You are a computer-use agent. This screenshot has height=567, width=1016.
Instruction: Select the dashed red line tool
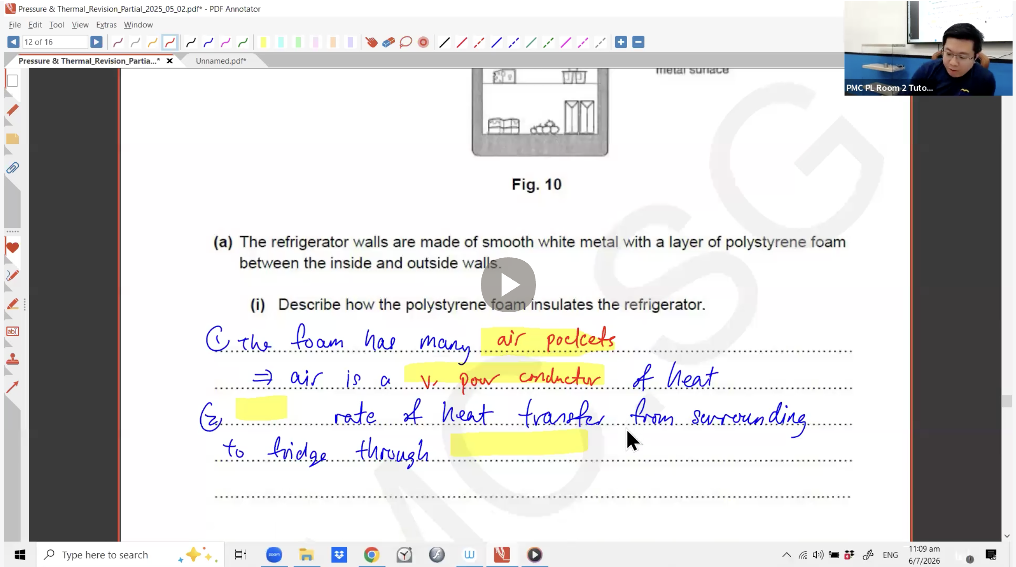click(479, 42)
